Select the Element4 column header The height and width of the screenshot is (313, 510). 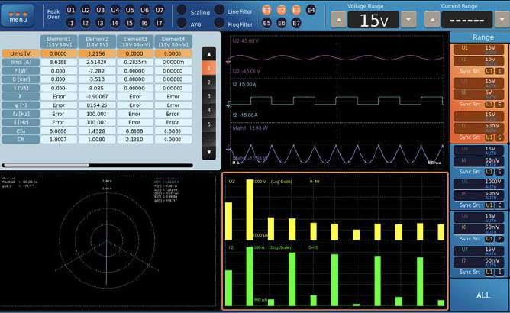pos(173,42)
